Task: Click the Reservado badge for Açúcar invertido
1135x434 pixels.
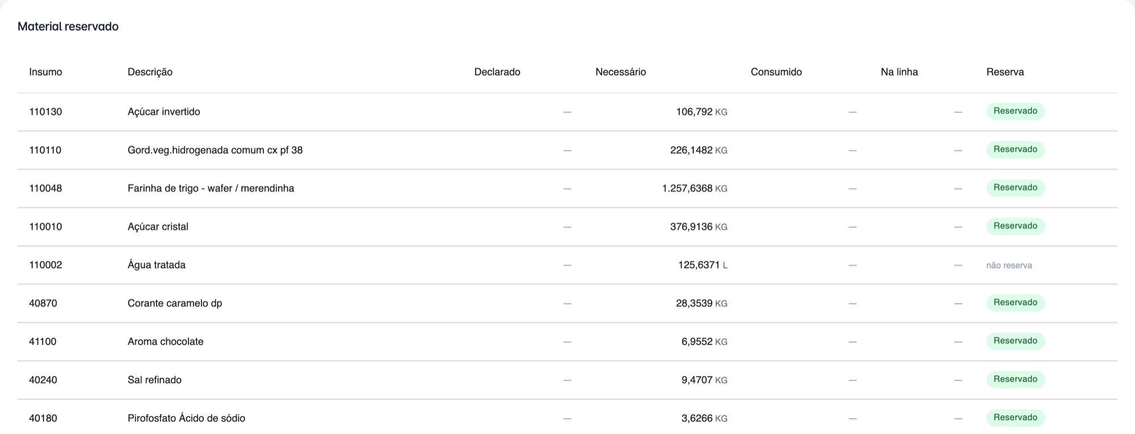Action: [x=1015, y=111]
